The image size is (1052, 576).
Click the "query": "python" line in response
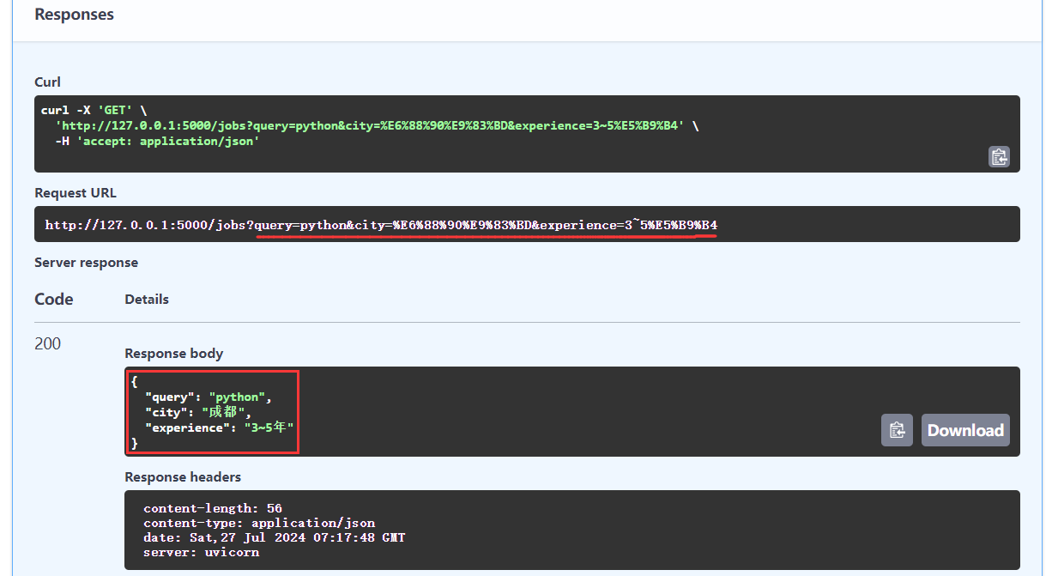(208, 397)
